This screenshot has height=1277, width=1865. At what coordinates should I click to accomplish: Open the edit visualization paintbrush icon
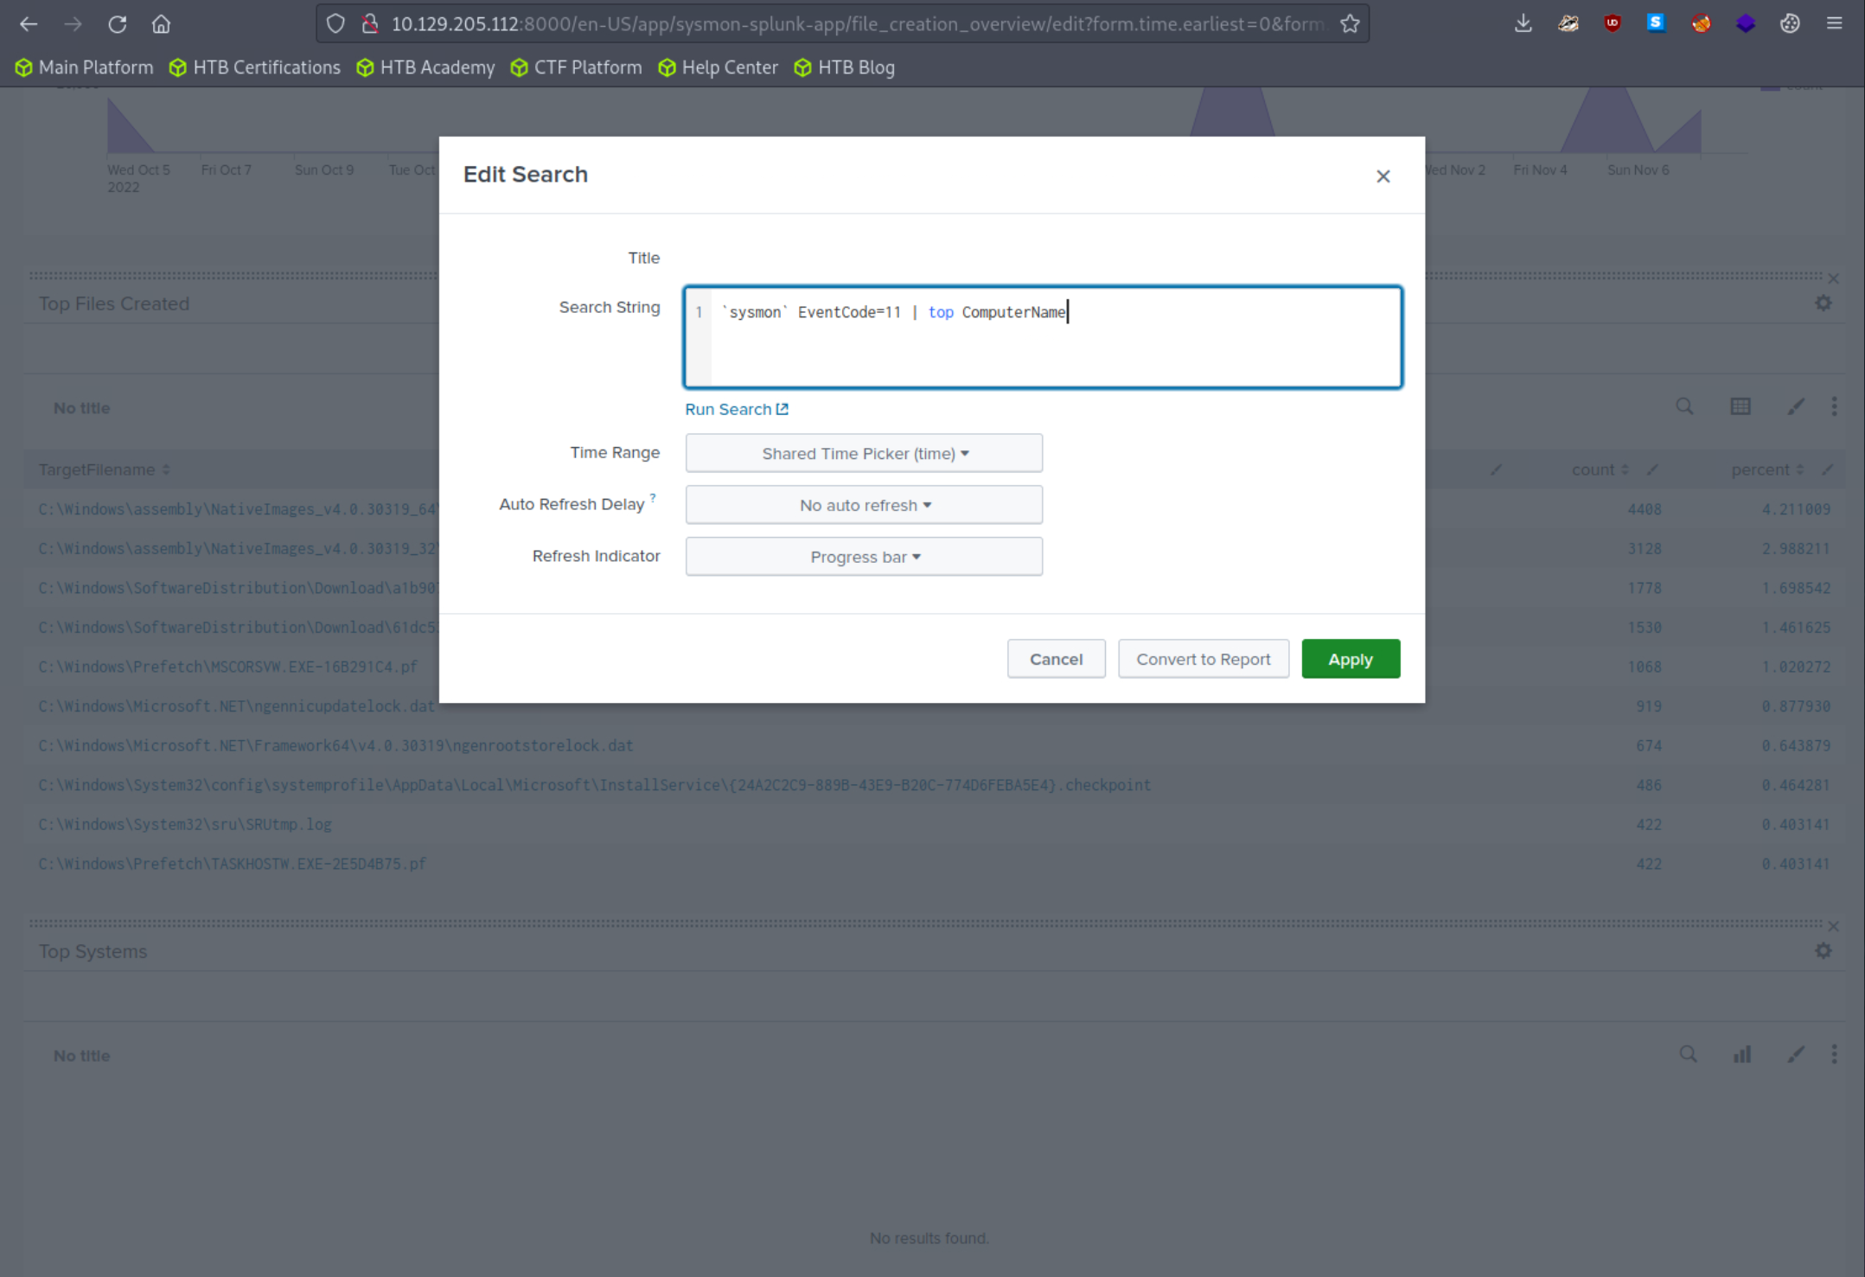click(x=1795, y=405)
